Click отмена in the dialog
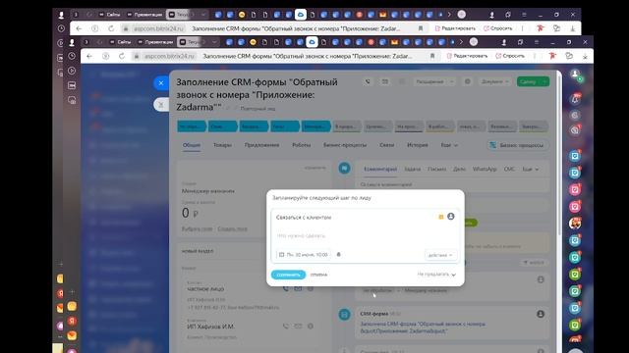 pos(318,275)
